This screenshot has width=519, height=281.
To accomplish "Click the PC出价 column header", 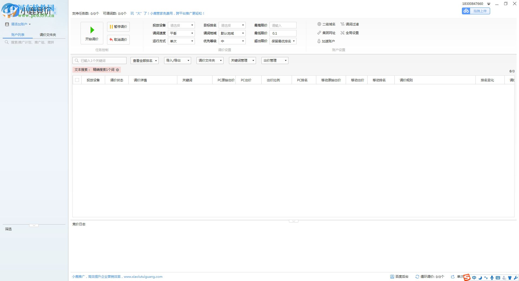I will pyautogui.click(x=248, y=80).
